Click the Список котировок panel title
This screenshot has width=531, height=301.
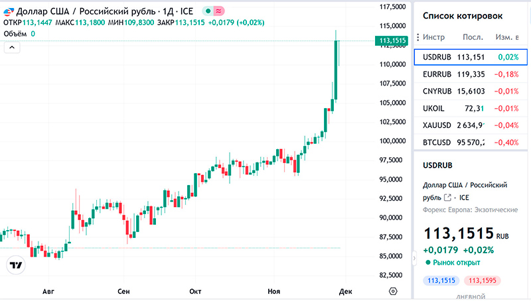463,15
